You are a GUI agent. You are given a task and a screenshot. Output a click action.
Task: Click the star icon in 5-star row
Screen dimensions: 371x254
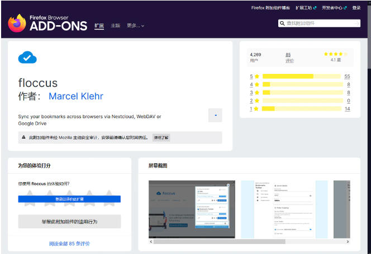pyautogui.click(x=257, y=76)
